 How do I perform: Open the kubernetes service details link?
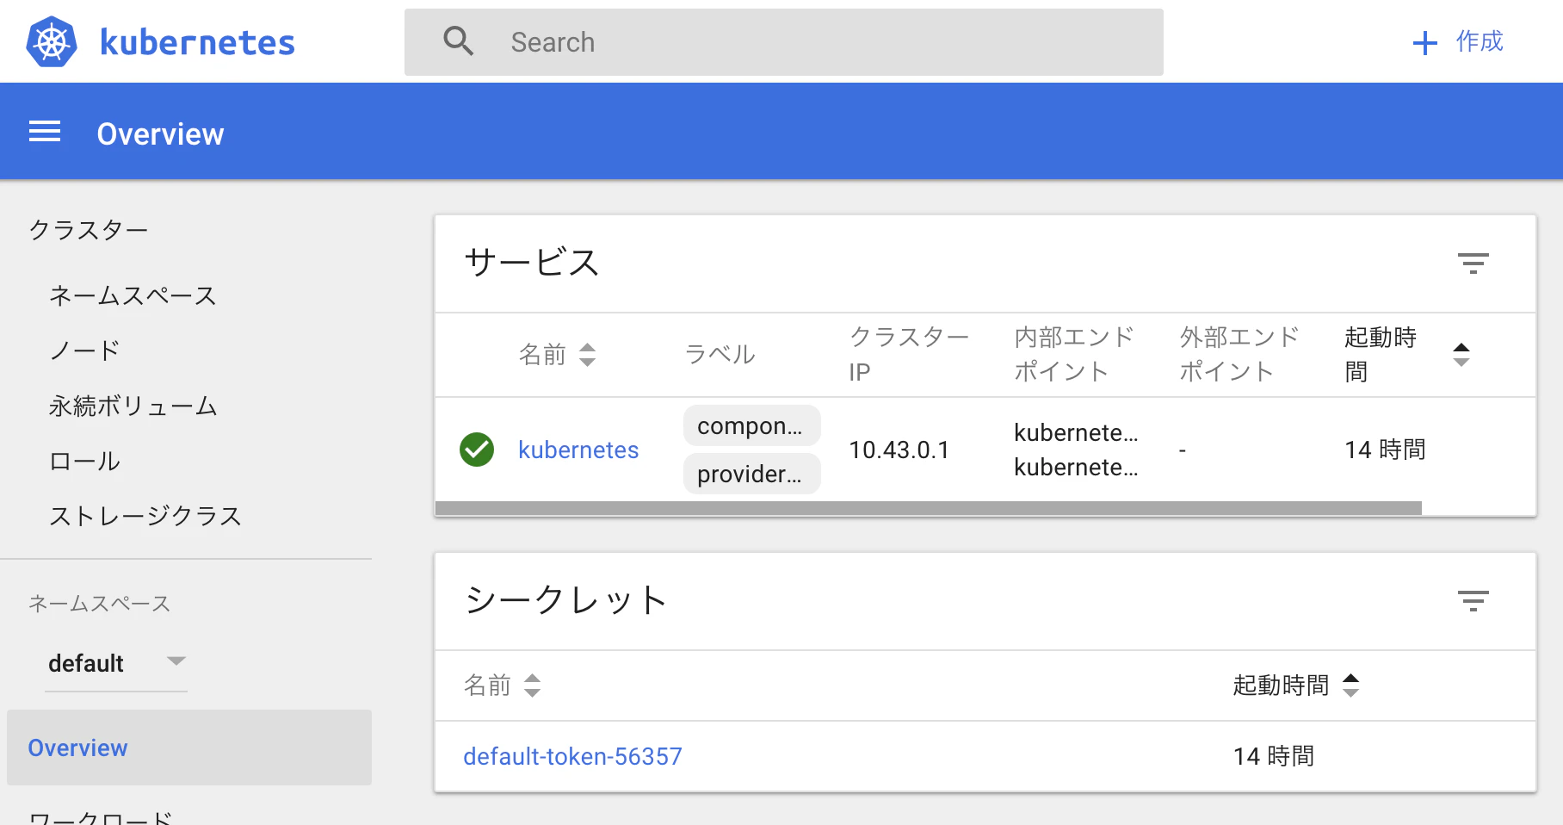tap(578, 449)
